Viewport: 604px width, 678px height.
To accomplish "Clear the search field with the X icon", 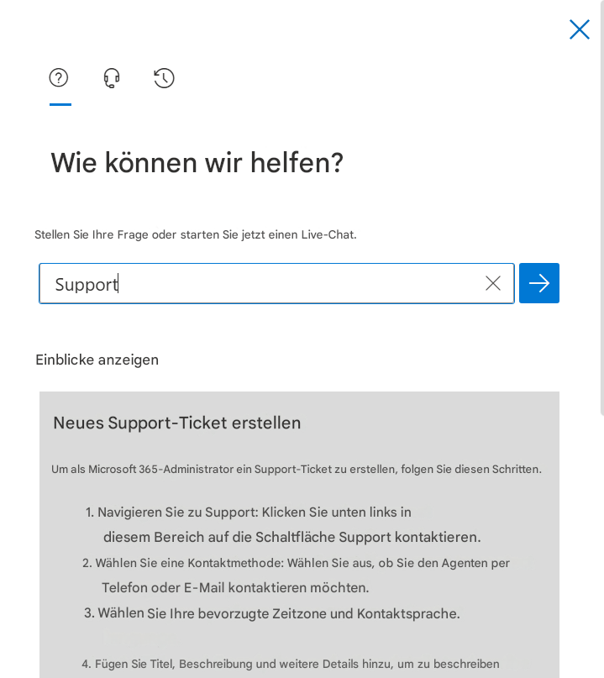I will pos(493,283).
